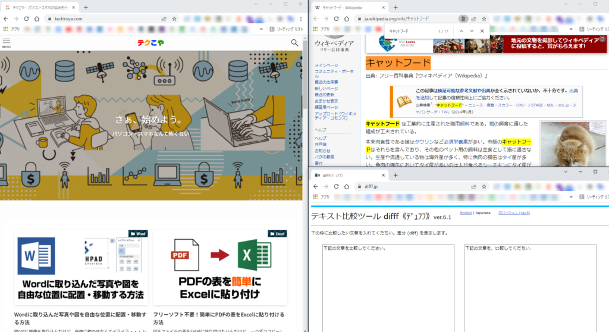Click the タウリン link in article
609x332 pixels.
click(424, 142)
